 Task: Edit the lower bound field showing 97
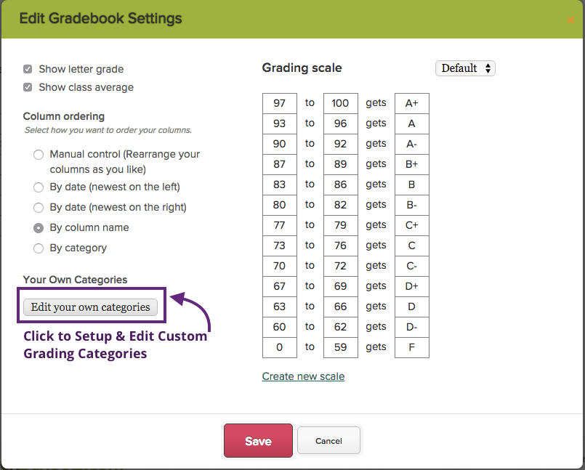pyautogui.click(x=279, y=102)
